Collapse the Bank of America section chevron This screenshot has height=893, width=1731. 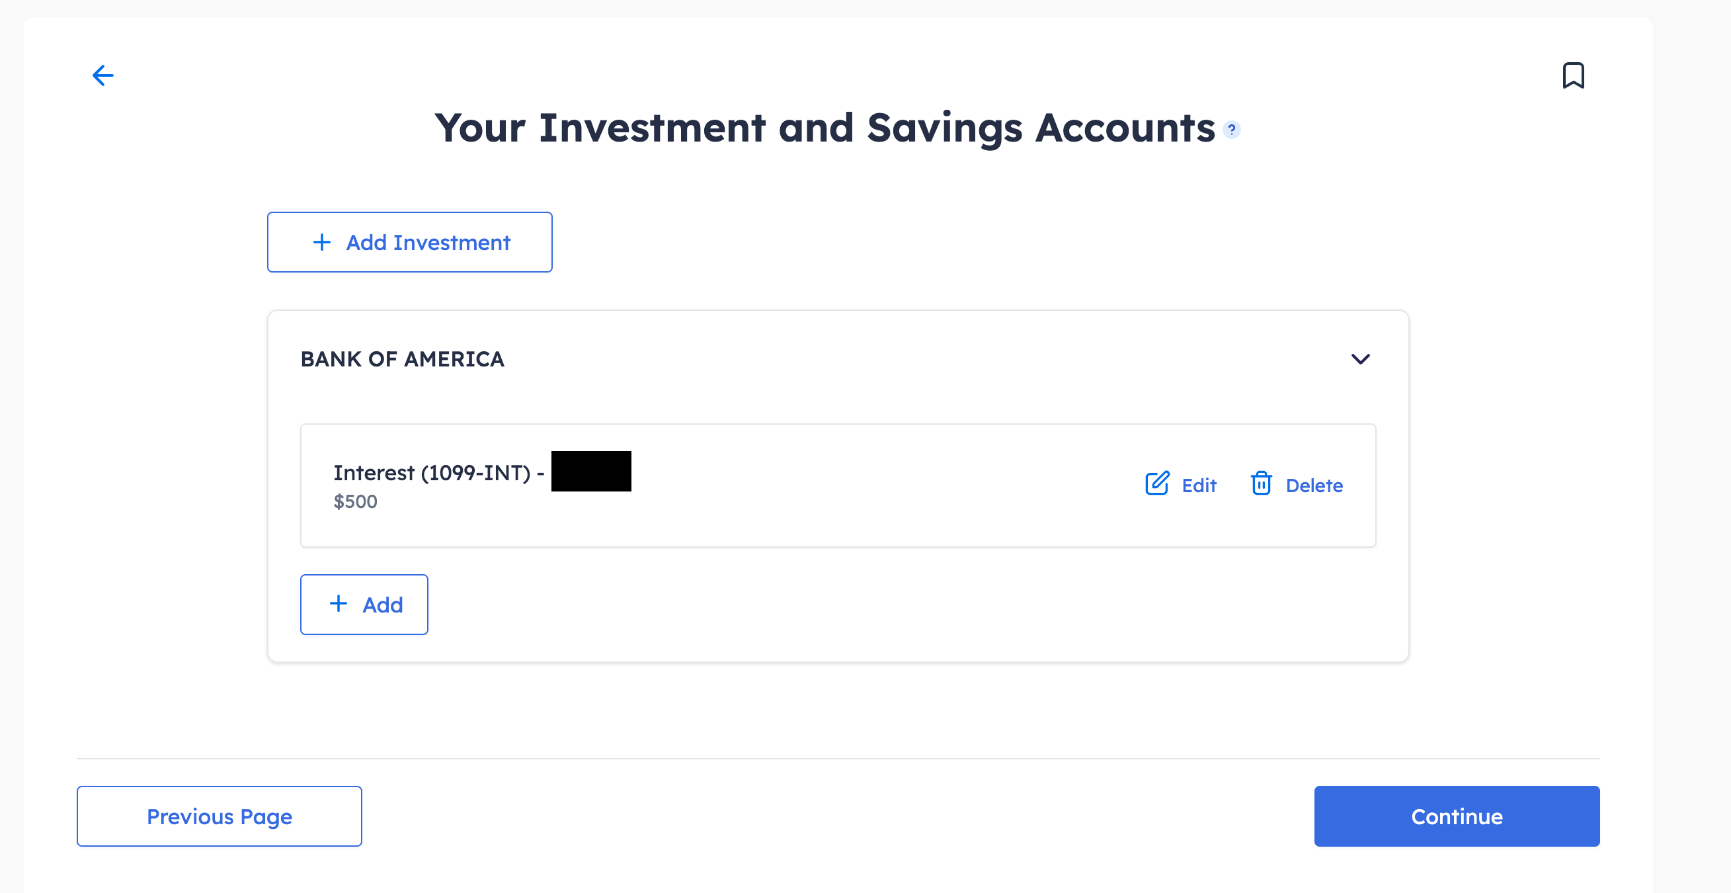(x=1360, y=359)
